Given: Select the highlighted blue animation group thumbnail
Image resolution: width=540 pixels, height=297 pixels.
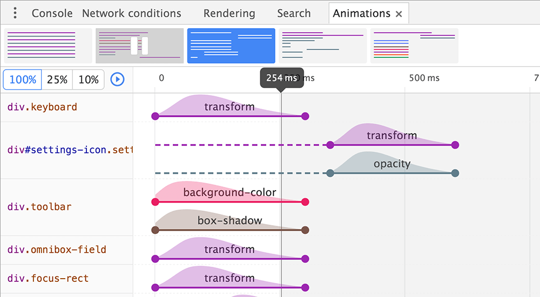Looking at the screenshot, I should click(231, 45).
